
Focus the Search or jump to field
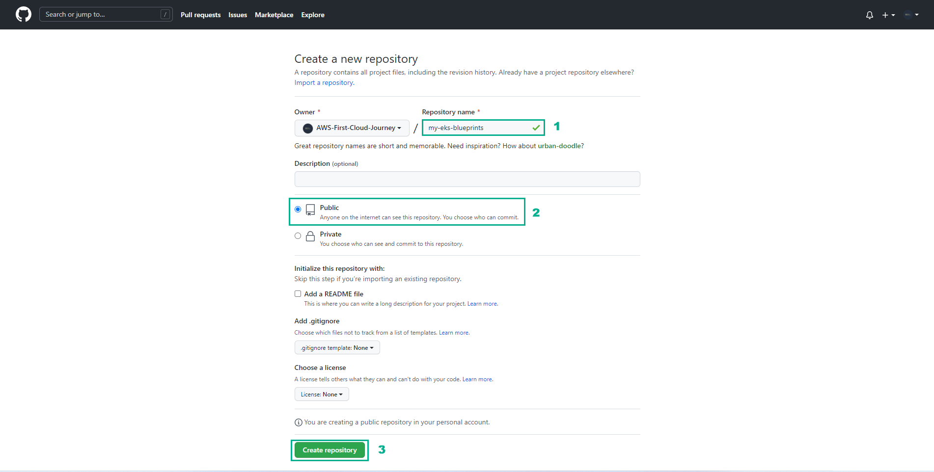106,14
